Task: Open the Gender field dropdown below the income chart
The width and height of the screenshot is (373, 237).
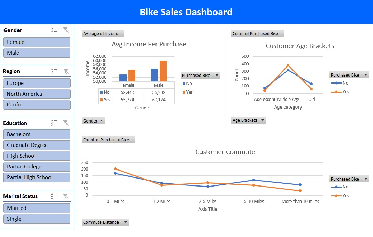Action: tap(93, 121)
